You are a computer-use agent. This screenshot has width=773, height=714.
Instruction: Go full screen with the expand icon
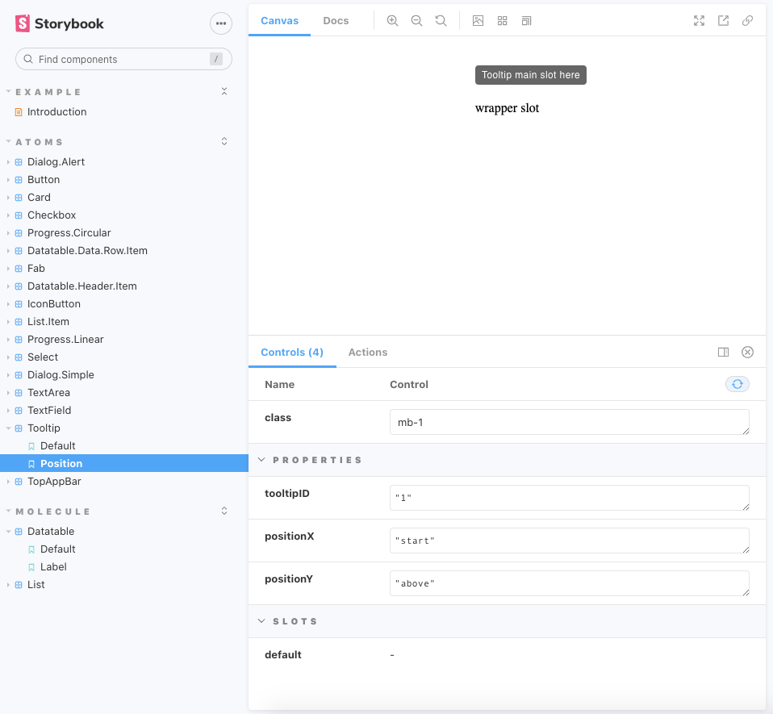coord(699,21)
